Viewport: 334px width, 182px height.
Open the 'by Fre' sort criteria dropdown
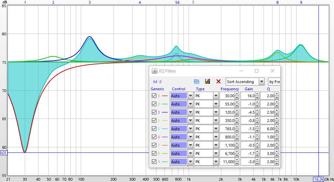pyautogui.click(x=274, y=82)
